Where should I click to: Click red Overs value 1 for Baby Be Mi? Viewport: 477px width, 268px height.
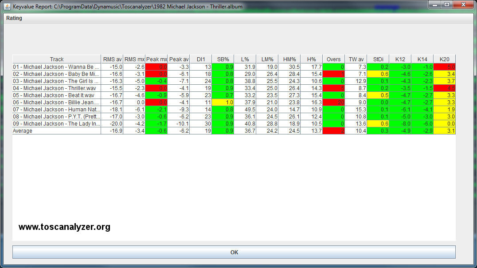point(334,74)
